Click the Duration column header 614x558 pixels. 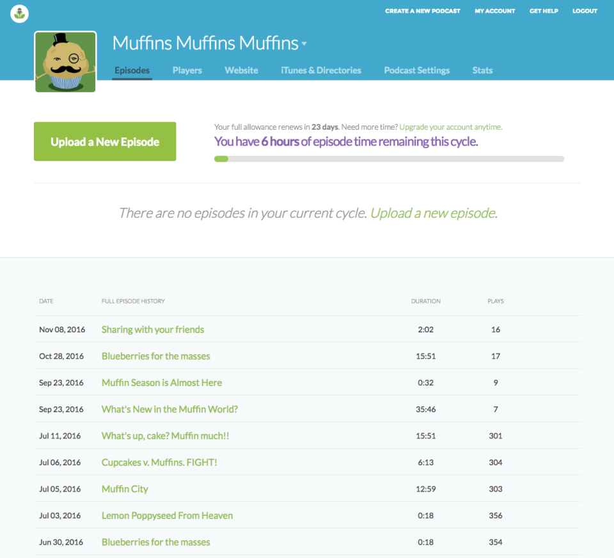[426, 301]
